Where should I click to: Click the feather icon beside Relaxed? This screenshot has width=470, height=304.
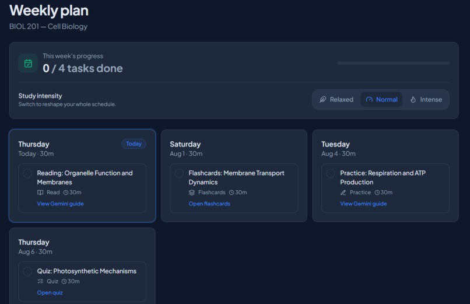323,100
